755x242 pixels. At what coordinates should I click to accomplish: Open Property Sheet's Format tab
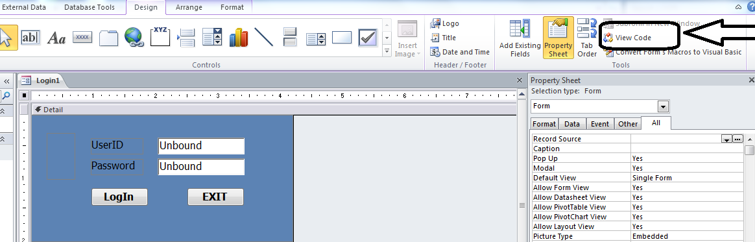[x=544, y=124]
